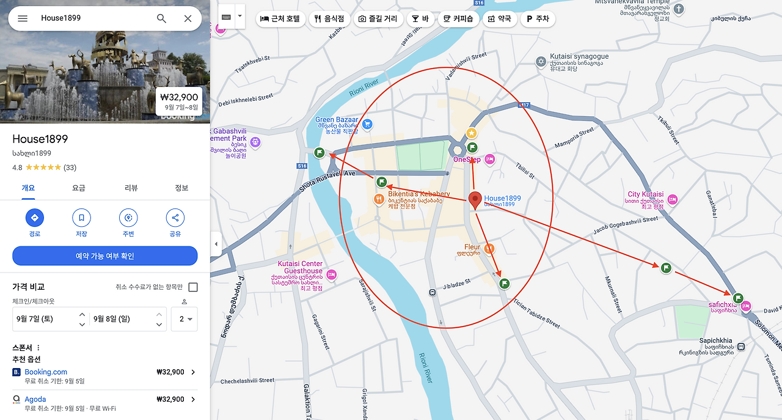Image resolution: width=782 pixels, height=420 pixels.
Task: Select the 즐길 거리 filter chip
Action: [378, 19]
